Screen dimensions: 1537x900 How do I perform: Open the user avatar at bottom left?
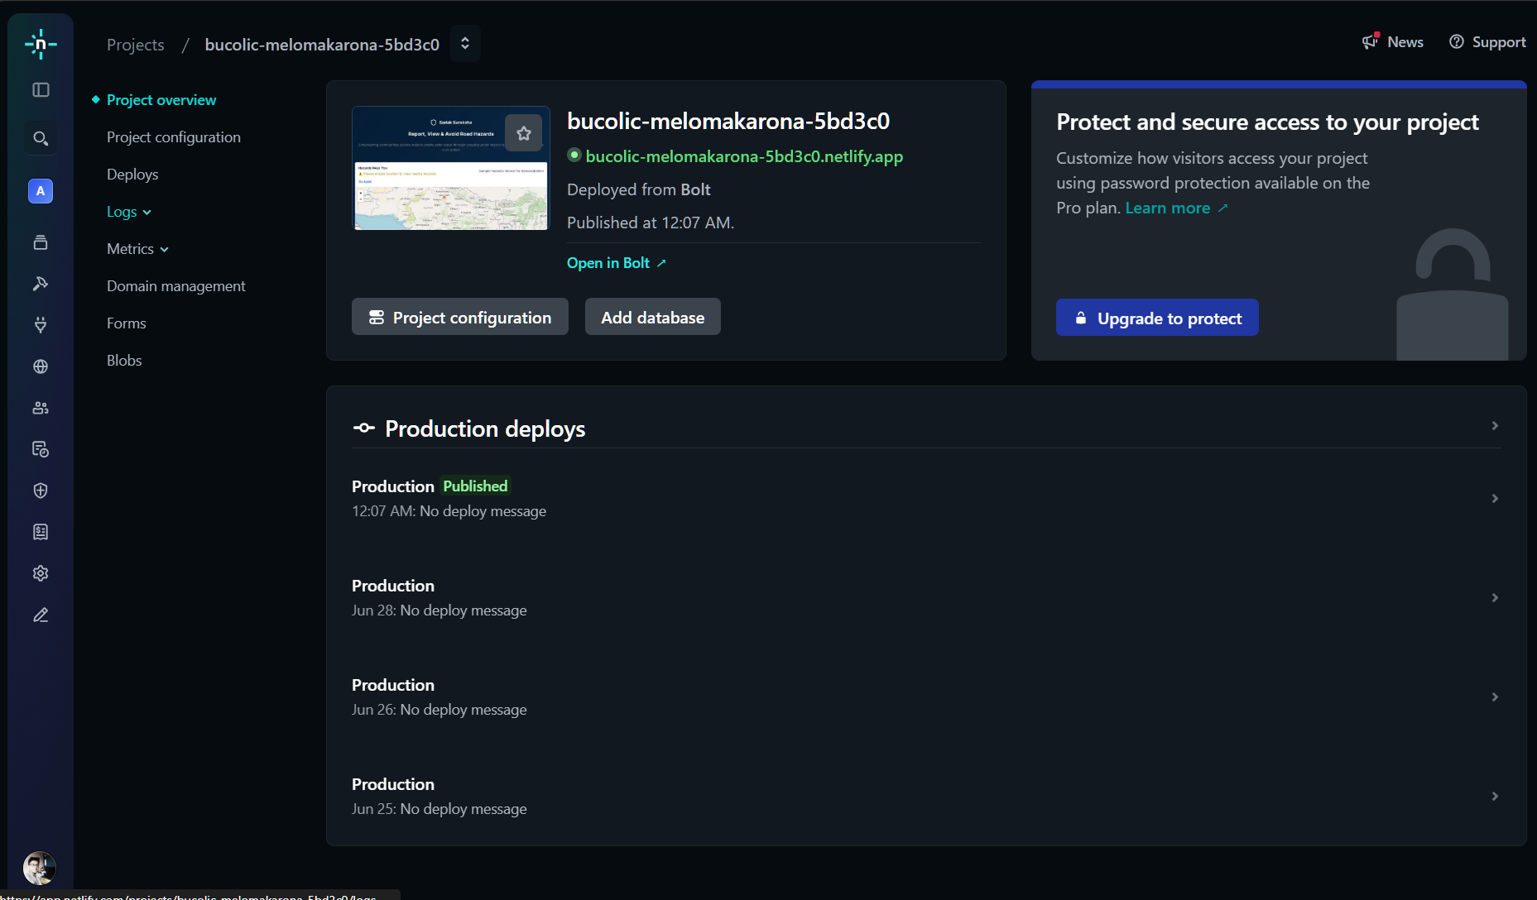[39, 868]
